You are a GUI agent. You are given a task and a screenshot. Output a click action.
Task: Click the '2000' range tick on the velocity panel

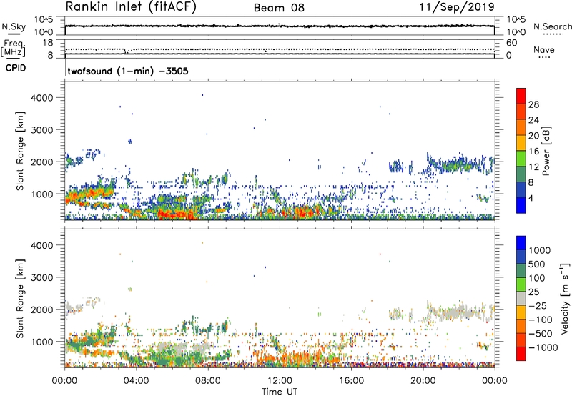click(42, 310)
